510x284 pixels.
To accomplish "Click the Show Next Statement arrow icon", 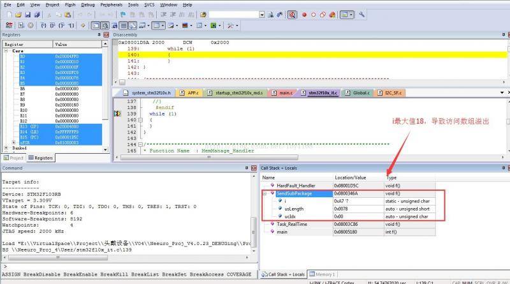I will (x=83, y=25).
